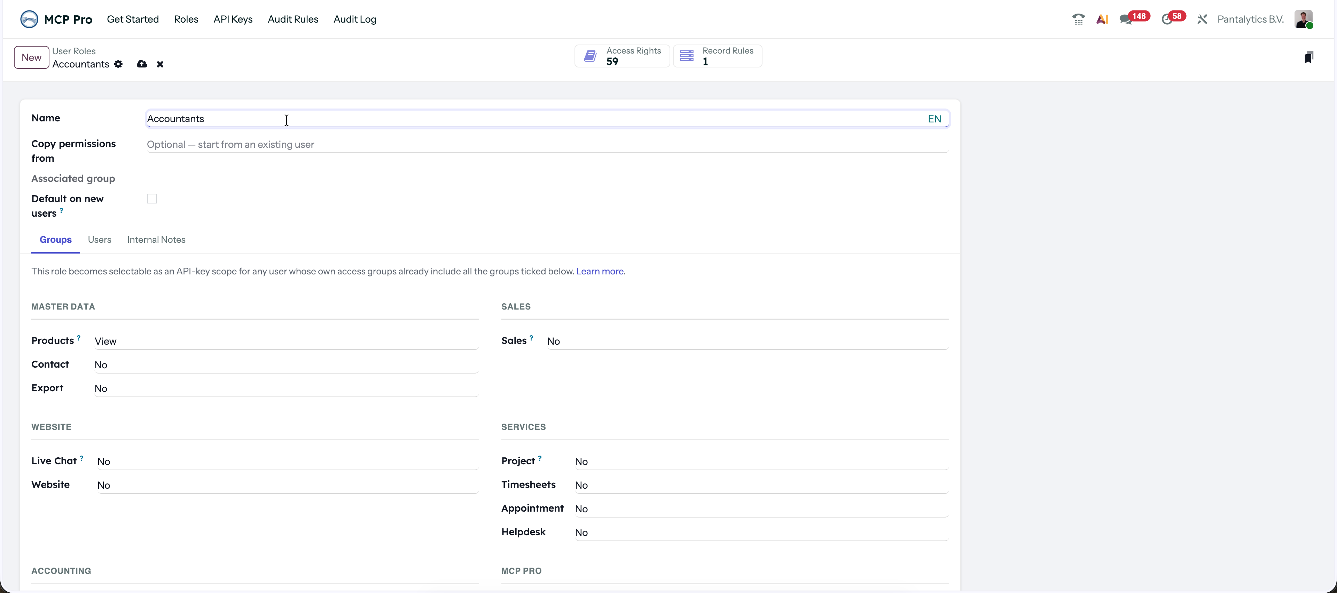Open the Timesheets access dropdown

pyautogui.click(x=761, y=485)
